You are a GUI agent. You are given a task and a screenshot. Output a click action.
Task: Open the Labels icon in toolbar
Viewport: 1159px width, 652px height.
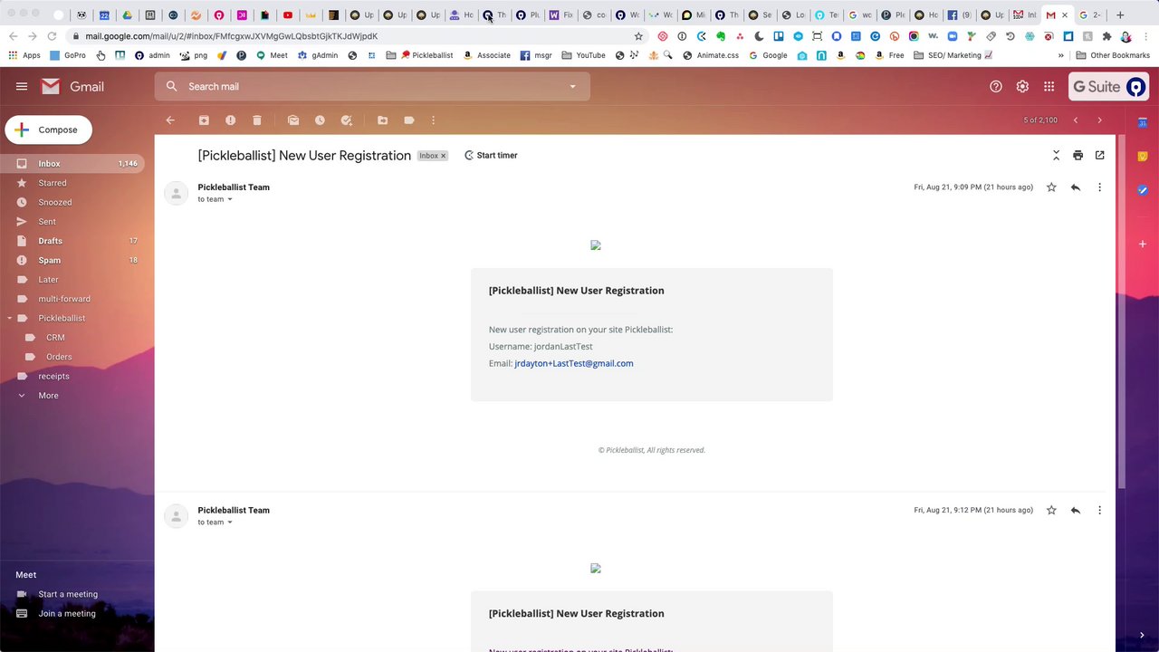point(409,120)
